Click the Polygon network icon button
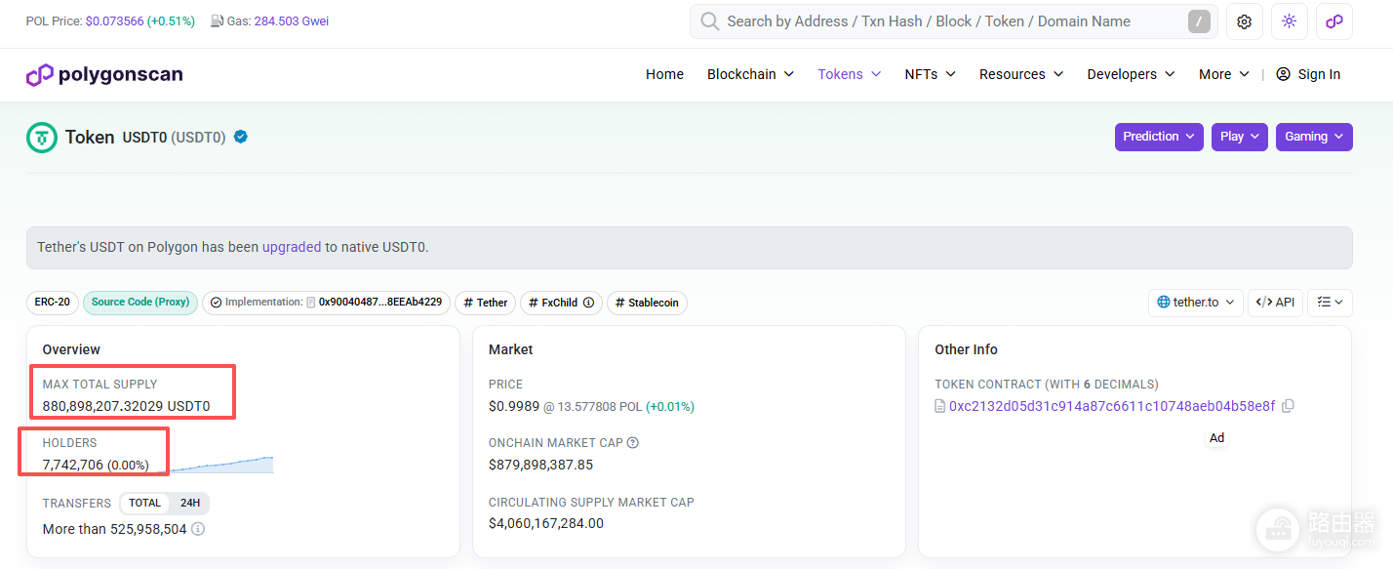Screen dimensions: 1393x569 pos(1333,21)
